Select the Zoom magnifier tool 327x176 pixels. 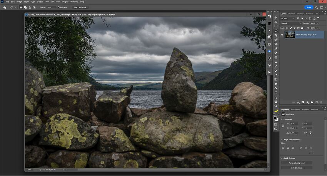[x=276, y=106]
